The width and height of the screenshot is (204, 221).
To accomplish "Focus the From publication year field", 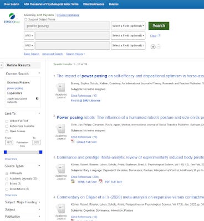I will click(9, 143).
